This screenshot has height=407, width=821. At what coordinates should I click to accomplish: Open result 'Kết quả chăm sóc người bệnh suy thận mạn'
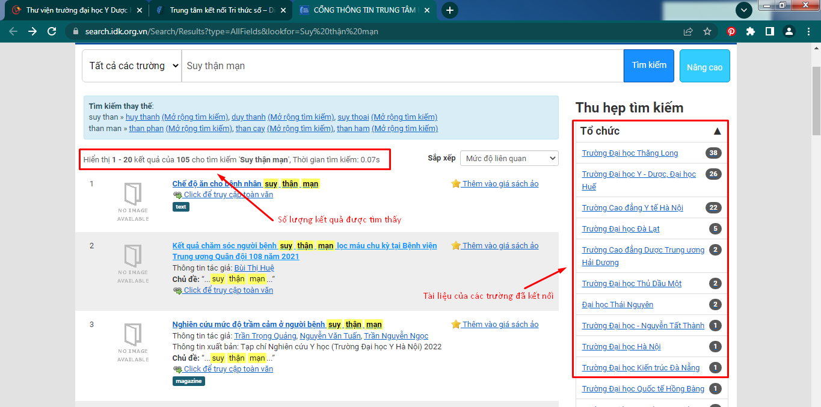click(304, 251)
